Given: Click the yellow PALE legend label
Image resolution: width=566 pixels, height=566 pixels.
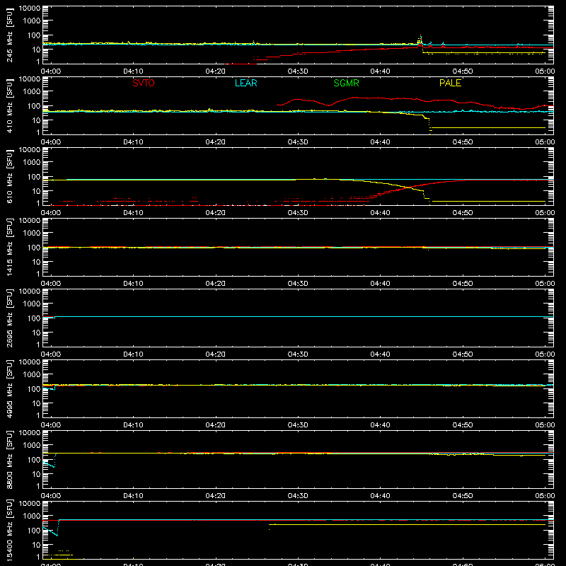Looking at the screenshot, I should click(x=450, y=83).
